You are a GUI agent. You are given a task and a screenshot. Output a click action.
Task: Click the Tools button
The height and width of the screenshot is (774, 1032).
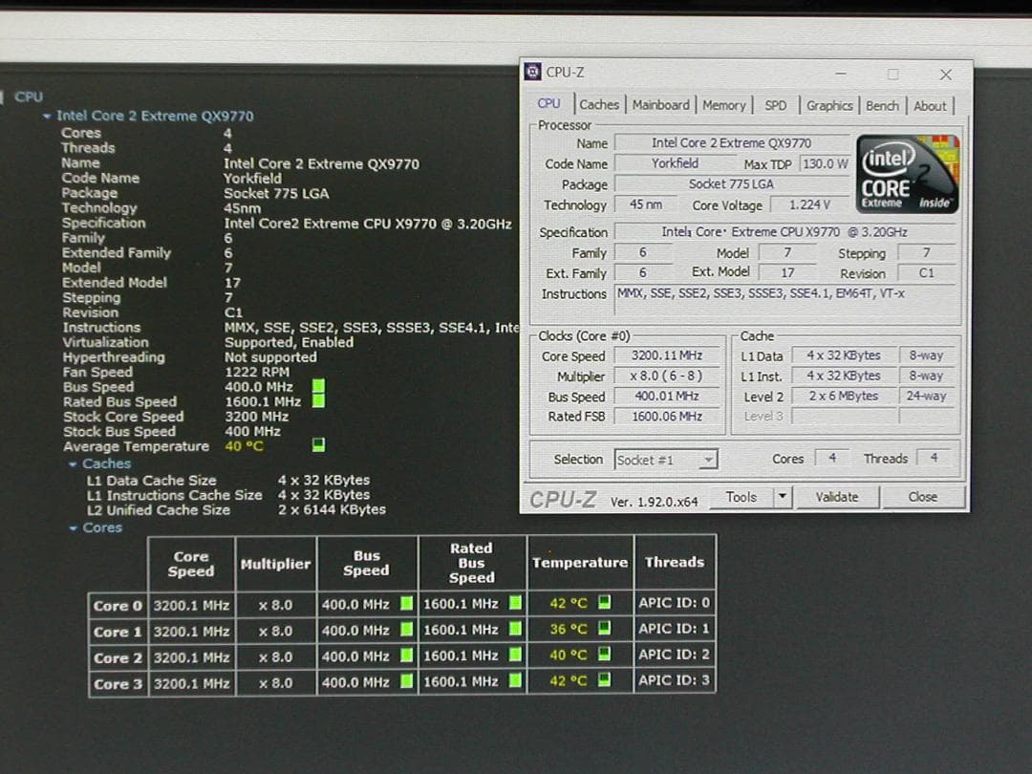(748, 496)
